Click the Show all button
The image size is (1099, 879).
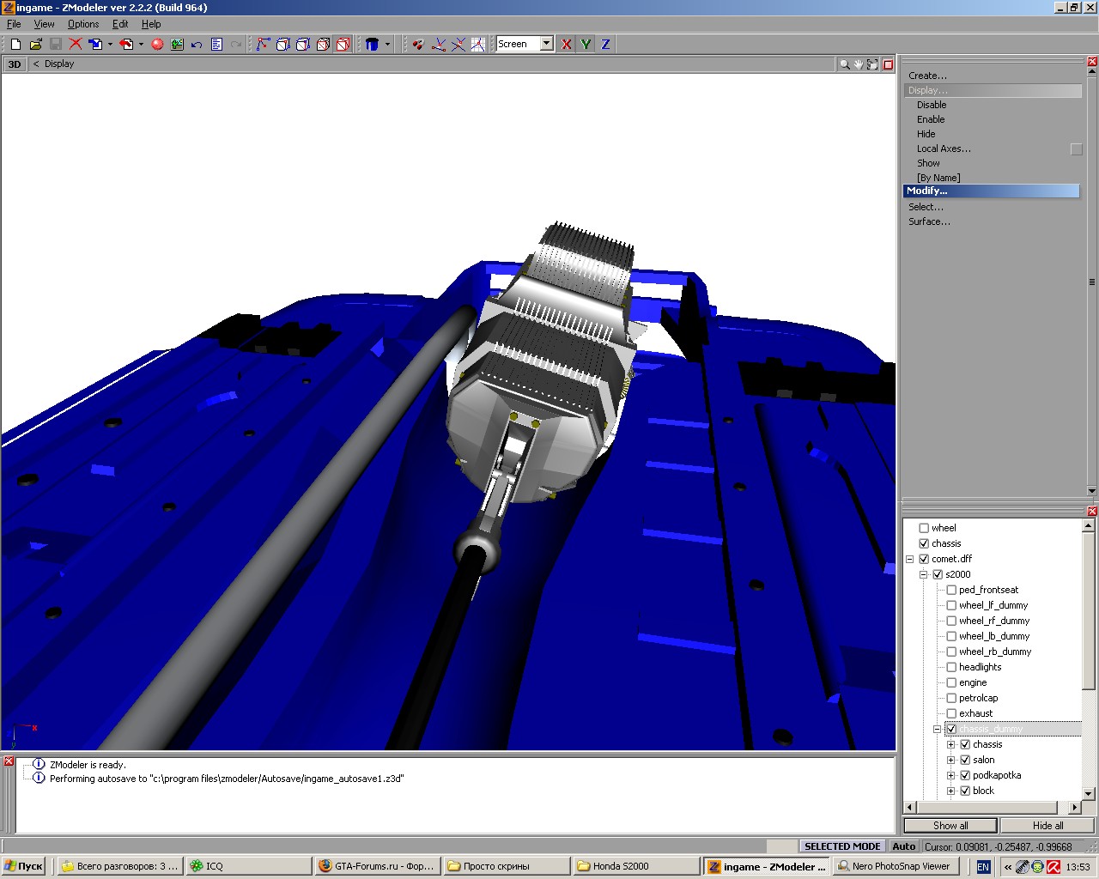pos(950,825)
